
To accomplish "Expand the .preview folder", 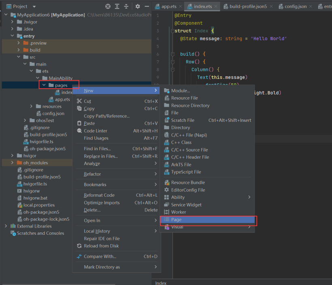I will (x=19, y=43).
